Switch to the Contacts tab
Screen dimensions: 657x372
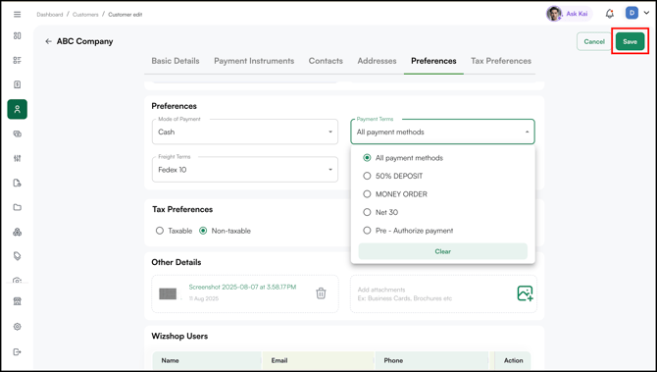(326, 61)
